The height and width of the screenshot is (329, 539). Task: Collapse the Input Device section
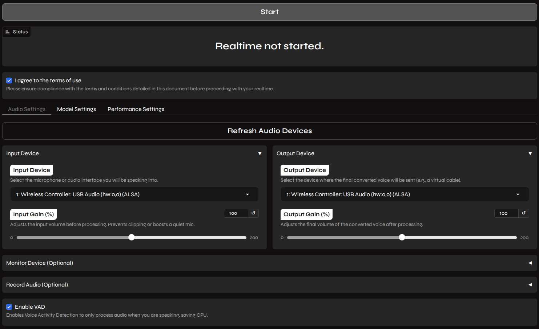[134, 153]
